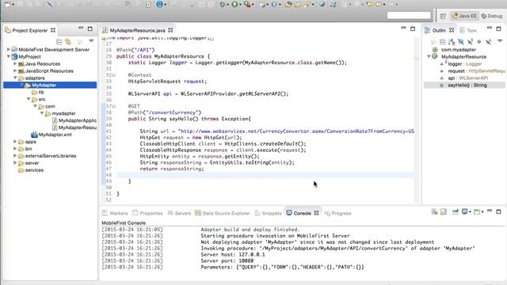Collapse the sayHello method at line 37
The width and height of the screenshot is (507, 285).
113,106
